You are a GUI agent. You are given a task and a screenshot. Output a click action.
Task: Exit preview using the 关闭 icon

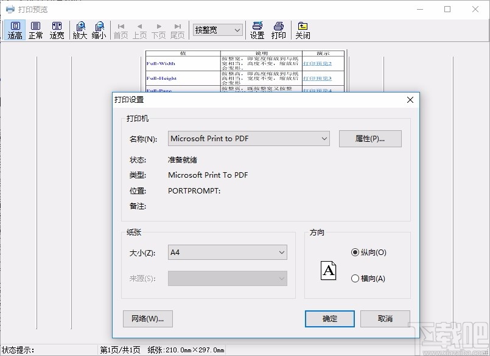(x=303, y=29)
